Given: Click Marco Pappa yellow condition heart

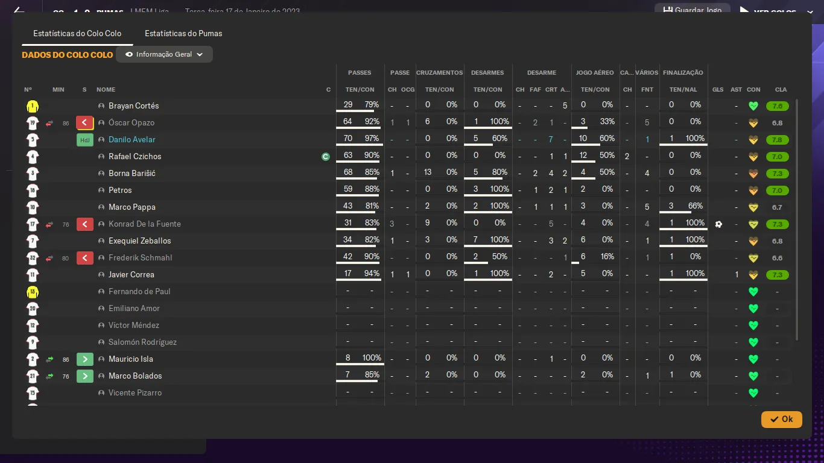Looking at the screenshot, I should click(753, 207).
